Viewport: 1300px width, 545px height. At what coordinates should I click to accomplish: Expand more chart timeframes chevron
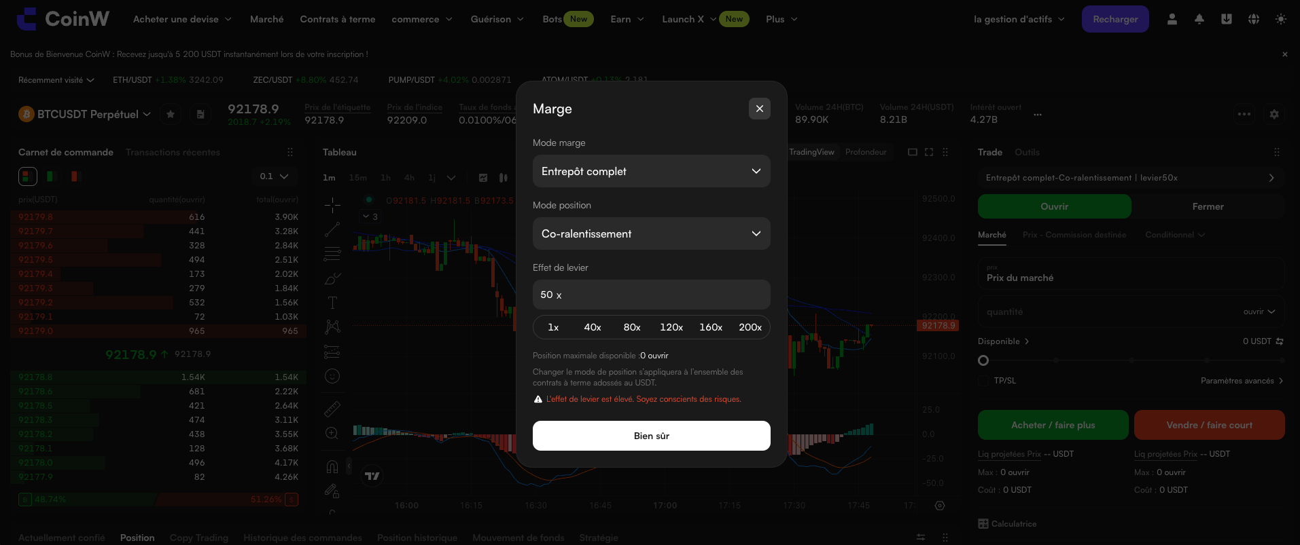(451, 178)
